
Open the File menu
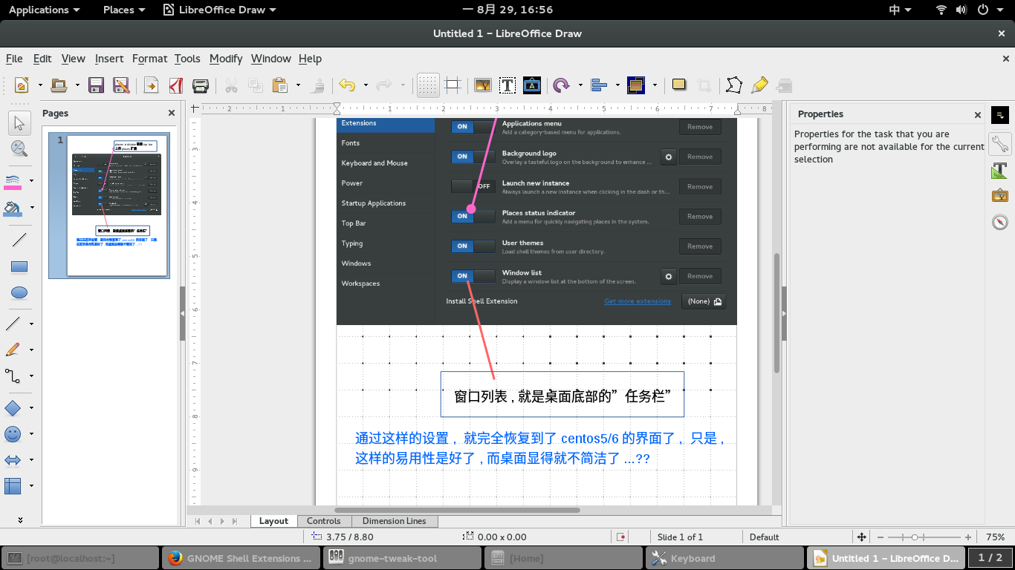point(14,59)
